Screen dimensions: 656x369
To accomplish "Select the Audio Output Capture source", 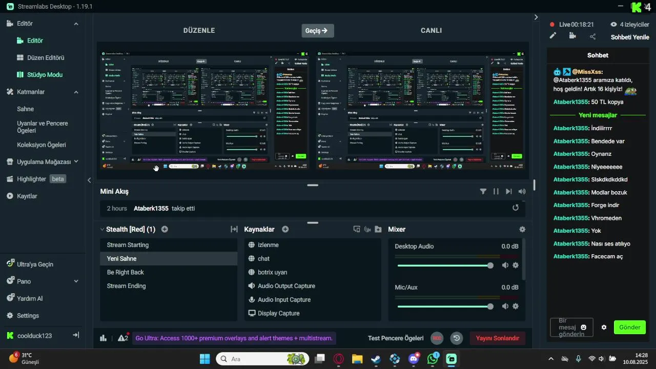I will point(313,286).
